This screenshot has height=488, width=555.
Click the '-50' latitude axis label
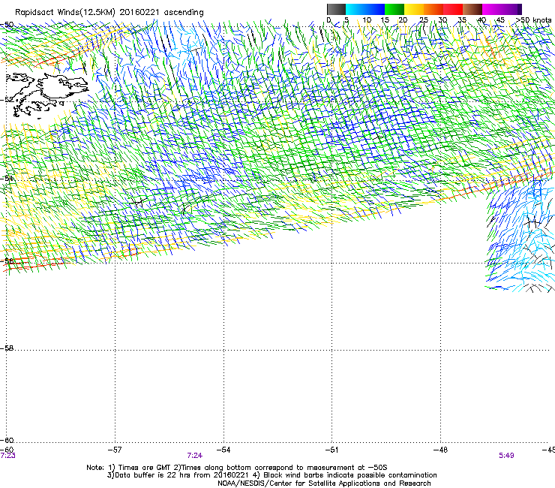coord(7,25)
